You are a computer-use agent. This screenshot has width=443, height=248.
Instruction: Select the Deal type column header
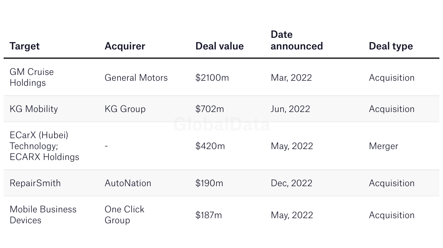tap(391, 46)
